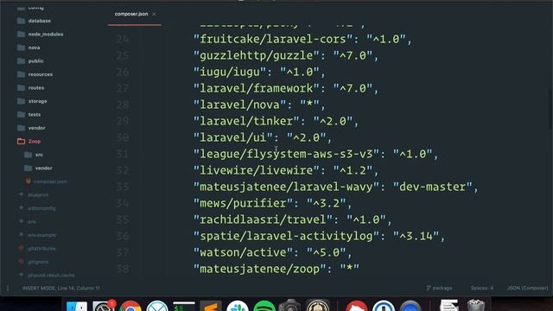Open the .editorconfig file in sidebar
553x311 pixels.
click(x=41, y=208)
